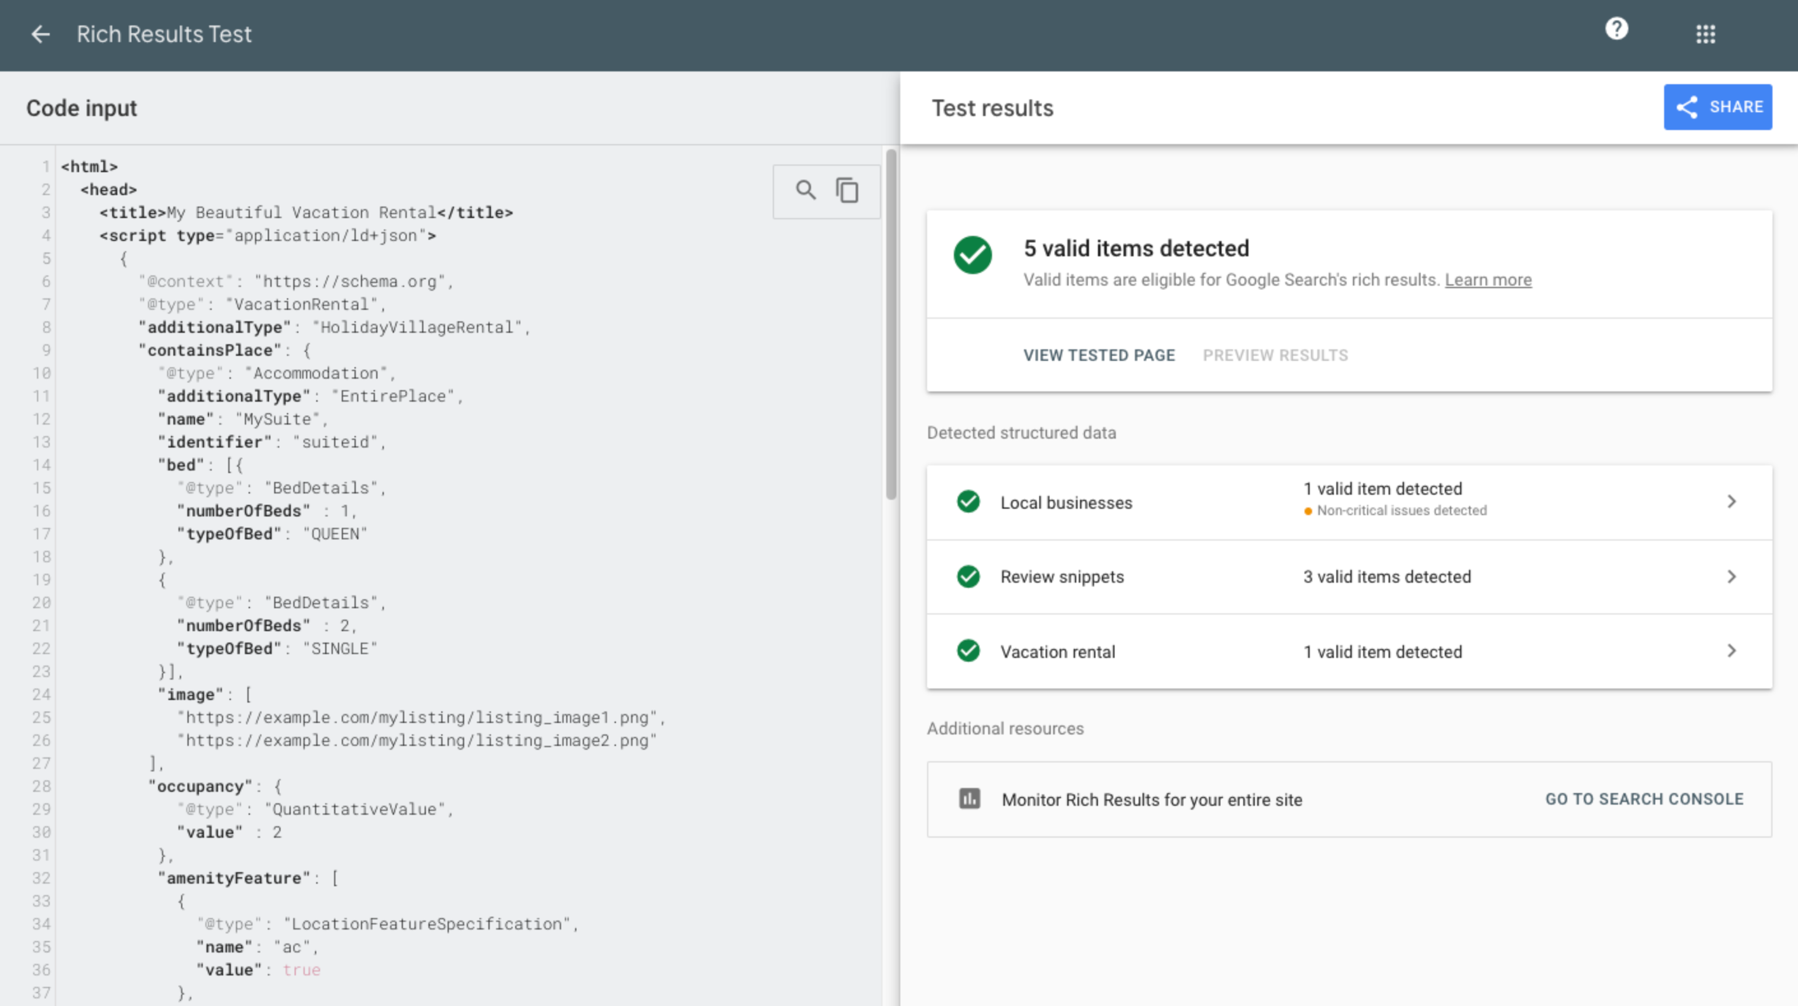Click the Rich Results Test back arrow
1798x1006 pixels.
(40, 33)
